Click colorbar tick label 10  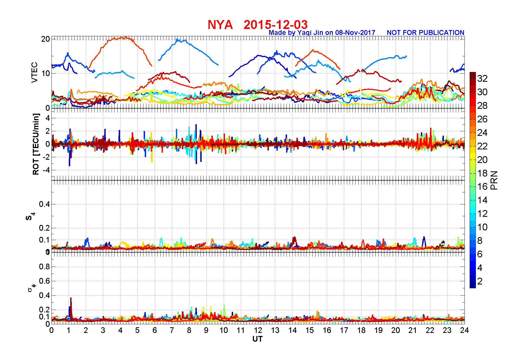click(x=482, y=227)
